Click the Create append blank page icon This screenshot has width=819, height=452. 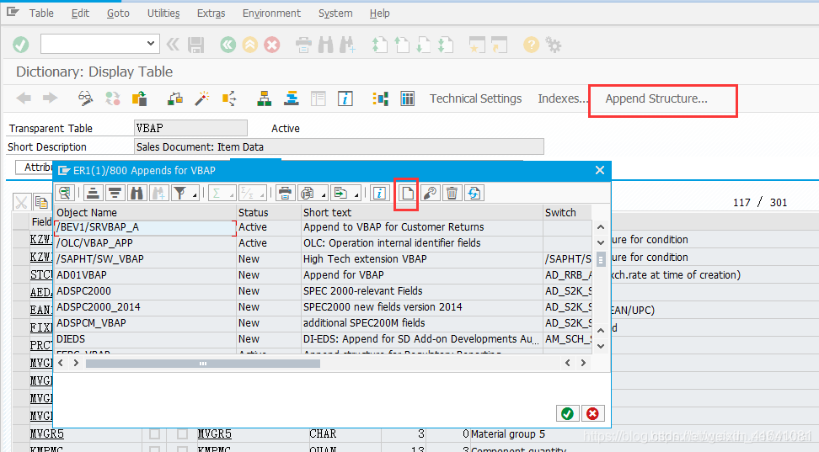click(407, 193)
